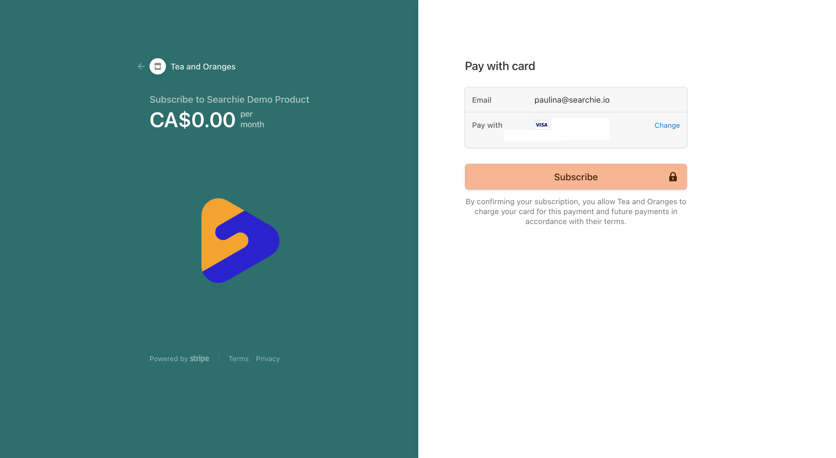Viewport: 836px width, 458px height.
Task: Click the Tea and Oranges store icon
Action: click(158, 67)
